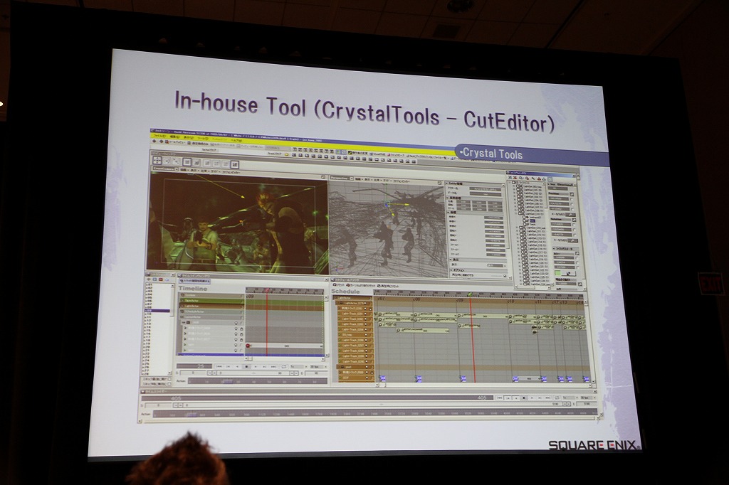The height and width of the screenshot is (485, 729).
Task: Jump to start in Timeline transport
Action: pyautogui.click(x=219, y=366)
